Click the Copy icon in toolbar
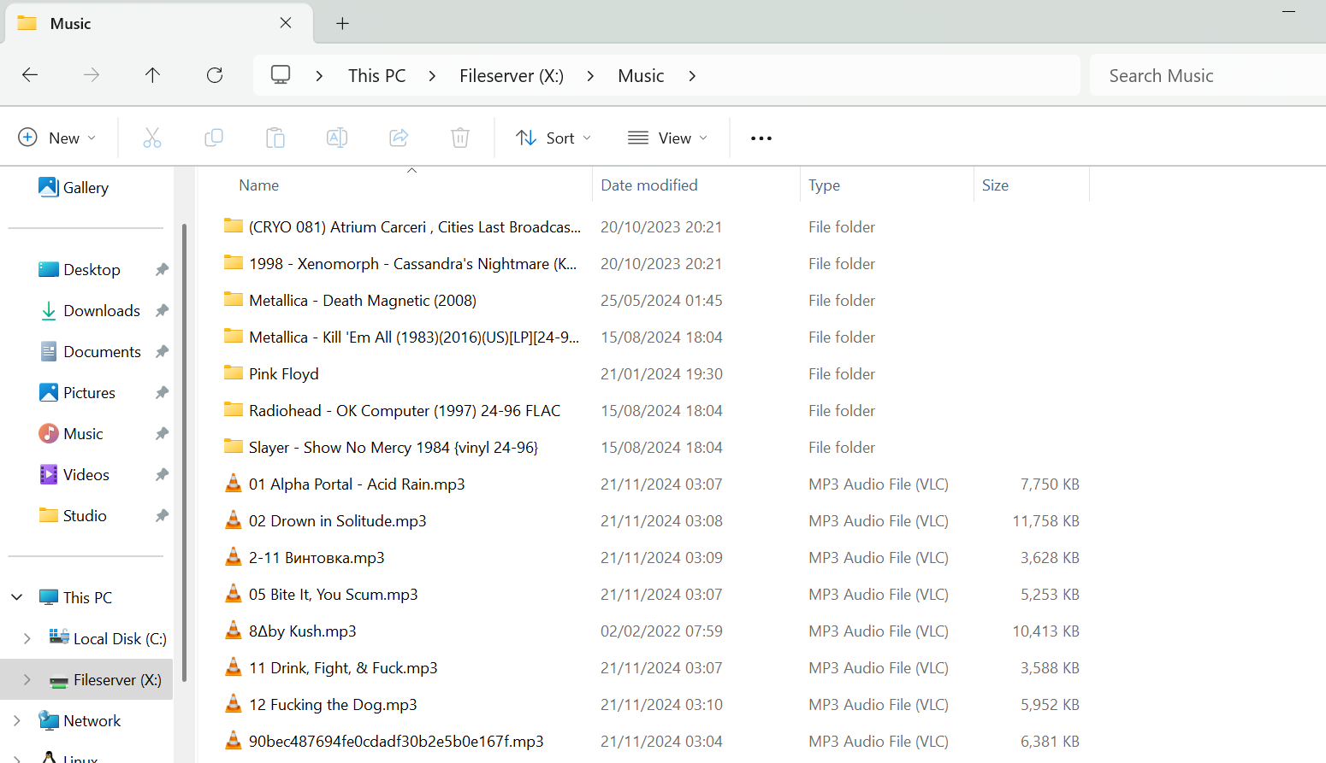Image resolution: width=1326 pixels, height=763 pixels. (x=214, y=138)
